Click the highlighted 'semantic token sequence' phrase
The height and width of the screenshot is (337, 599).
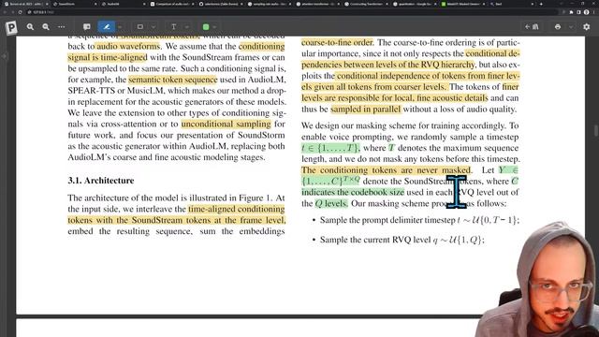click(172, 80)
